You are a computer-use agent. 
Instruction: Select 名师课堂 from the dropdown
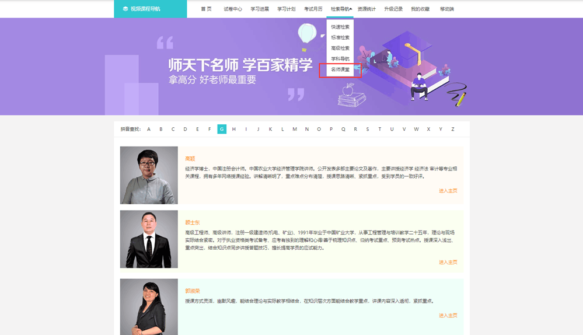[x=340, y=69]
